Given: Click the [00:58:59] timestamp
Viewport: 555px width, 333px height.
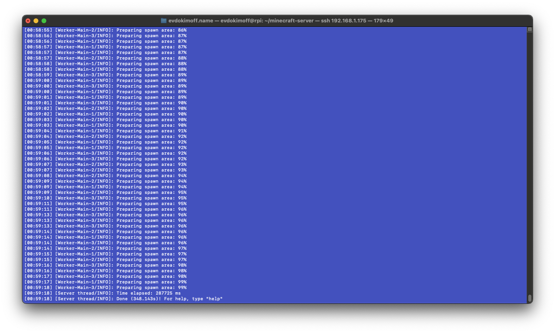Looking at the screenshot, I should pos(38,75).
